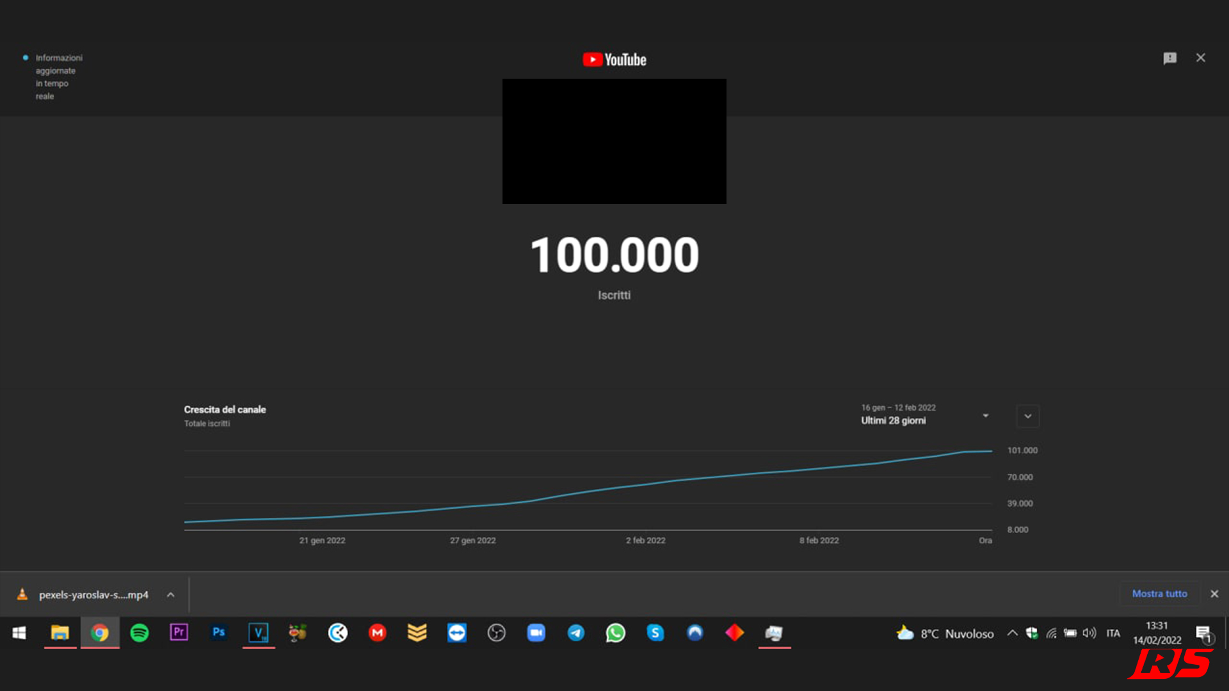Viewport: 1229px width, 691px height.
Task: Expand options for pexels-yaroslav mp4 download
Action: click(x=170, y=594)
